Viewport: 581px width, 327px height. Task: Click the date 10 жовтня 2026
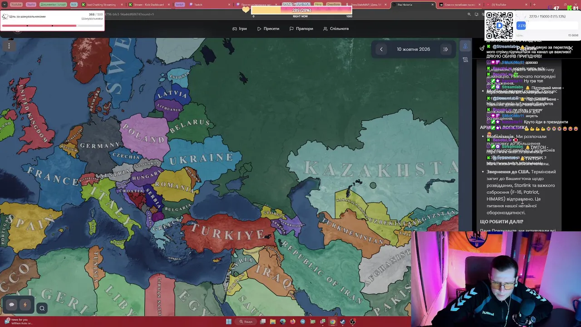click(x=414, y=49)
